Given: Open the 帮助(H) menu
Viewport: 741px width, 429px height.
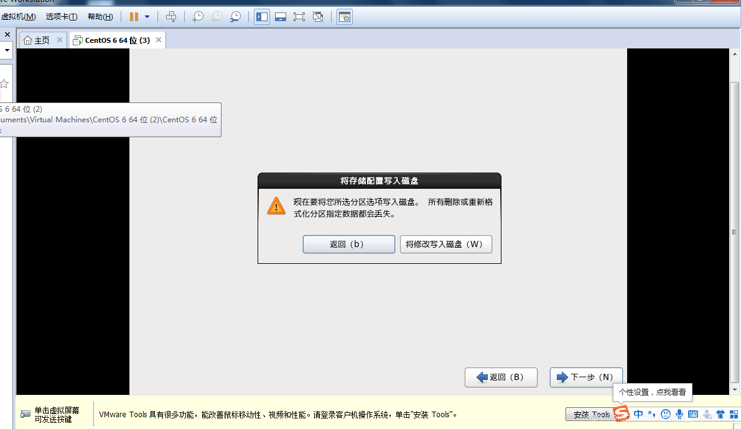Looking at the screenshot, I should (x=100, y=17).
